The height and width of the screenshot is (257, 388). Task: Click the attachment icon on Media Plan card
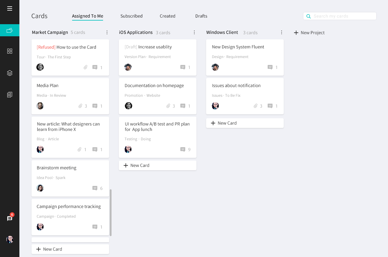(x=80, y=106)
